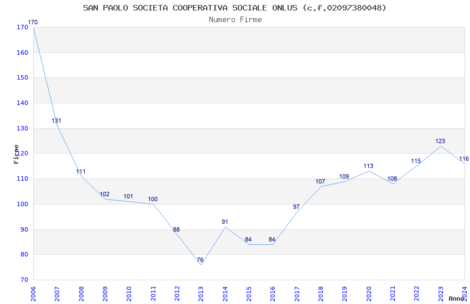
Task: Click the year 2020 on the x-axis
Action: (369, 293)
